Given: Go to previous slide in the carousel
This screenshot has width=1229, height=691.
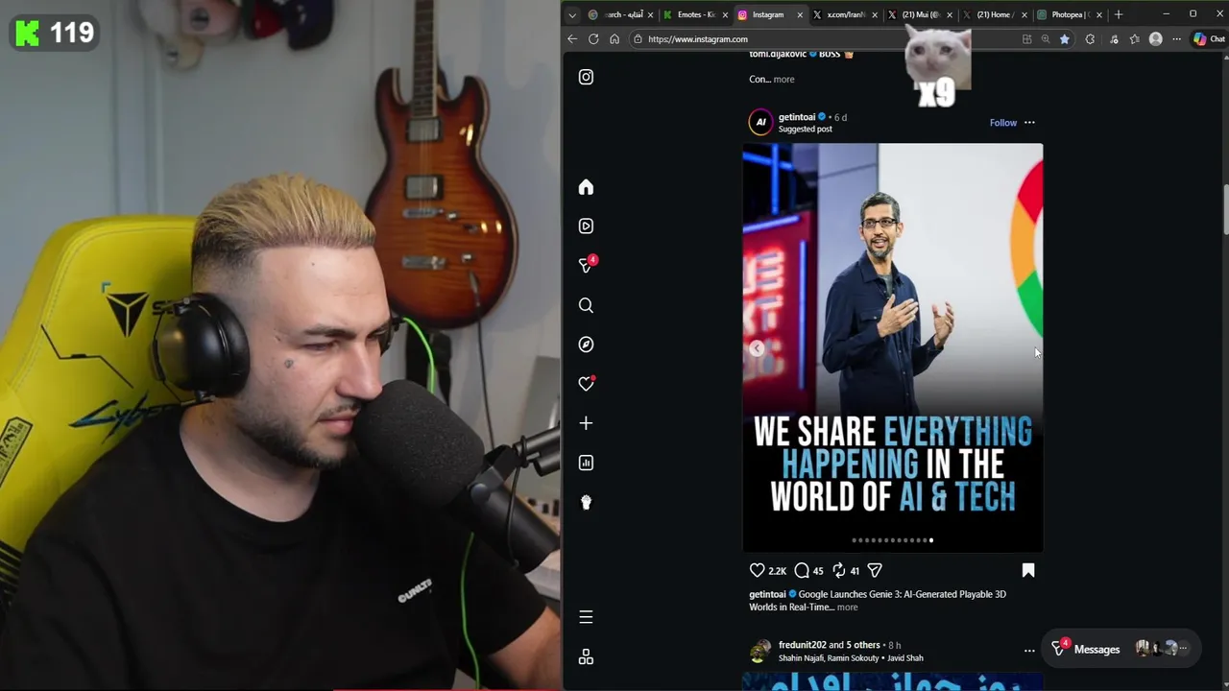Looking at the screenshot, I should (x=757, y=348).
